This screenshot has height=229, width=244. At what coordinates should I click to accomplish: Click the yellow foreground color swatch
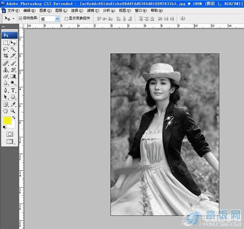(7, 121)
